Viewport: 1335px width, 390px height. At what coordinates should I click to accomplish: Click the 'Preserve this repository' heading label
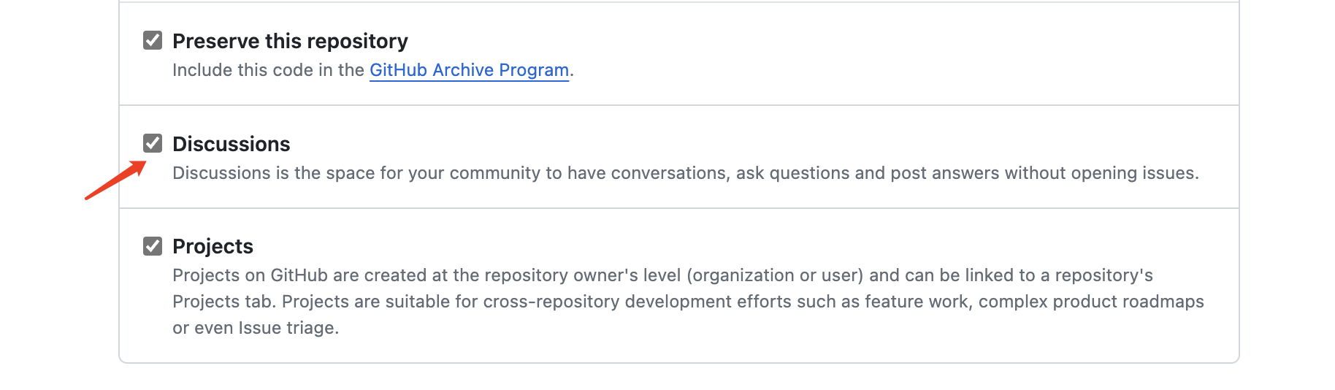[x=290, y=41]
